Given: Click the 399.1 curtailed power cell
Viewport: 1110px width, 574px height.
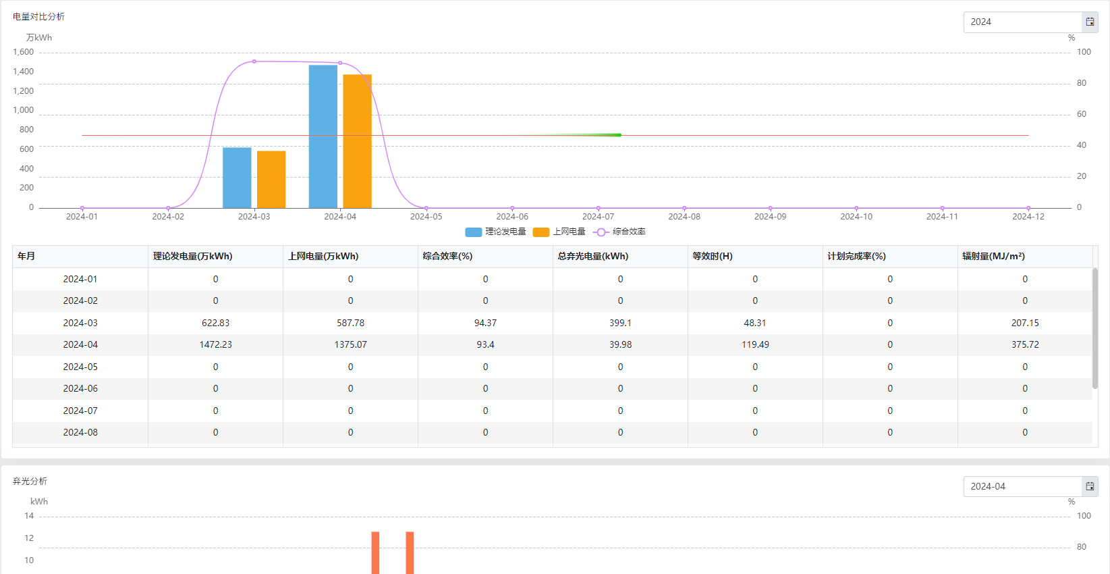Looking at the screenshot, I should tap(620, 323).
